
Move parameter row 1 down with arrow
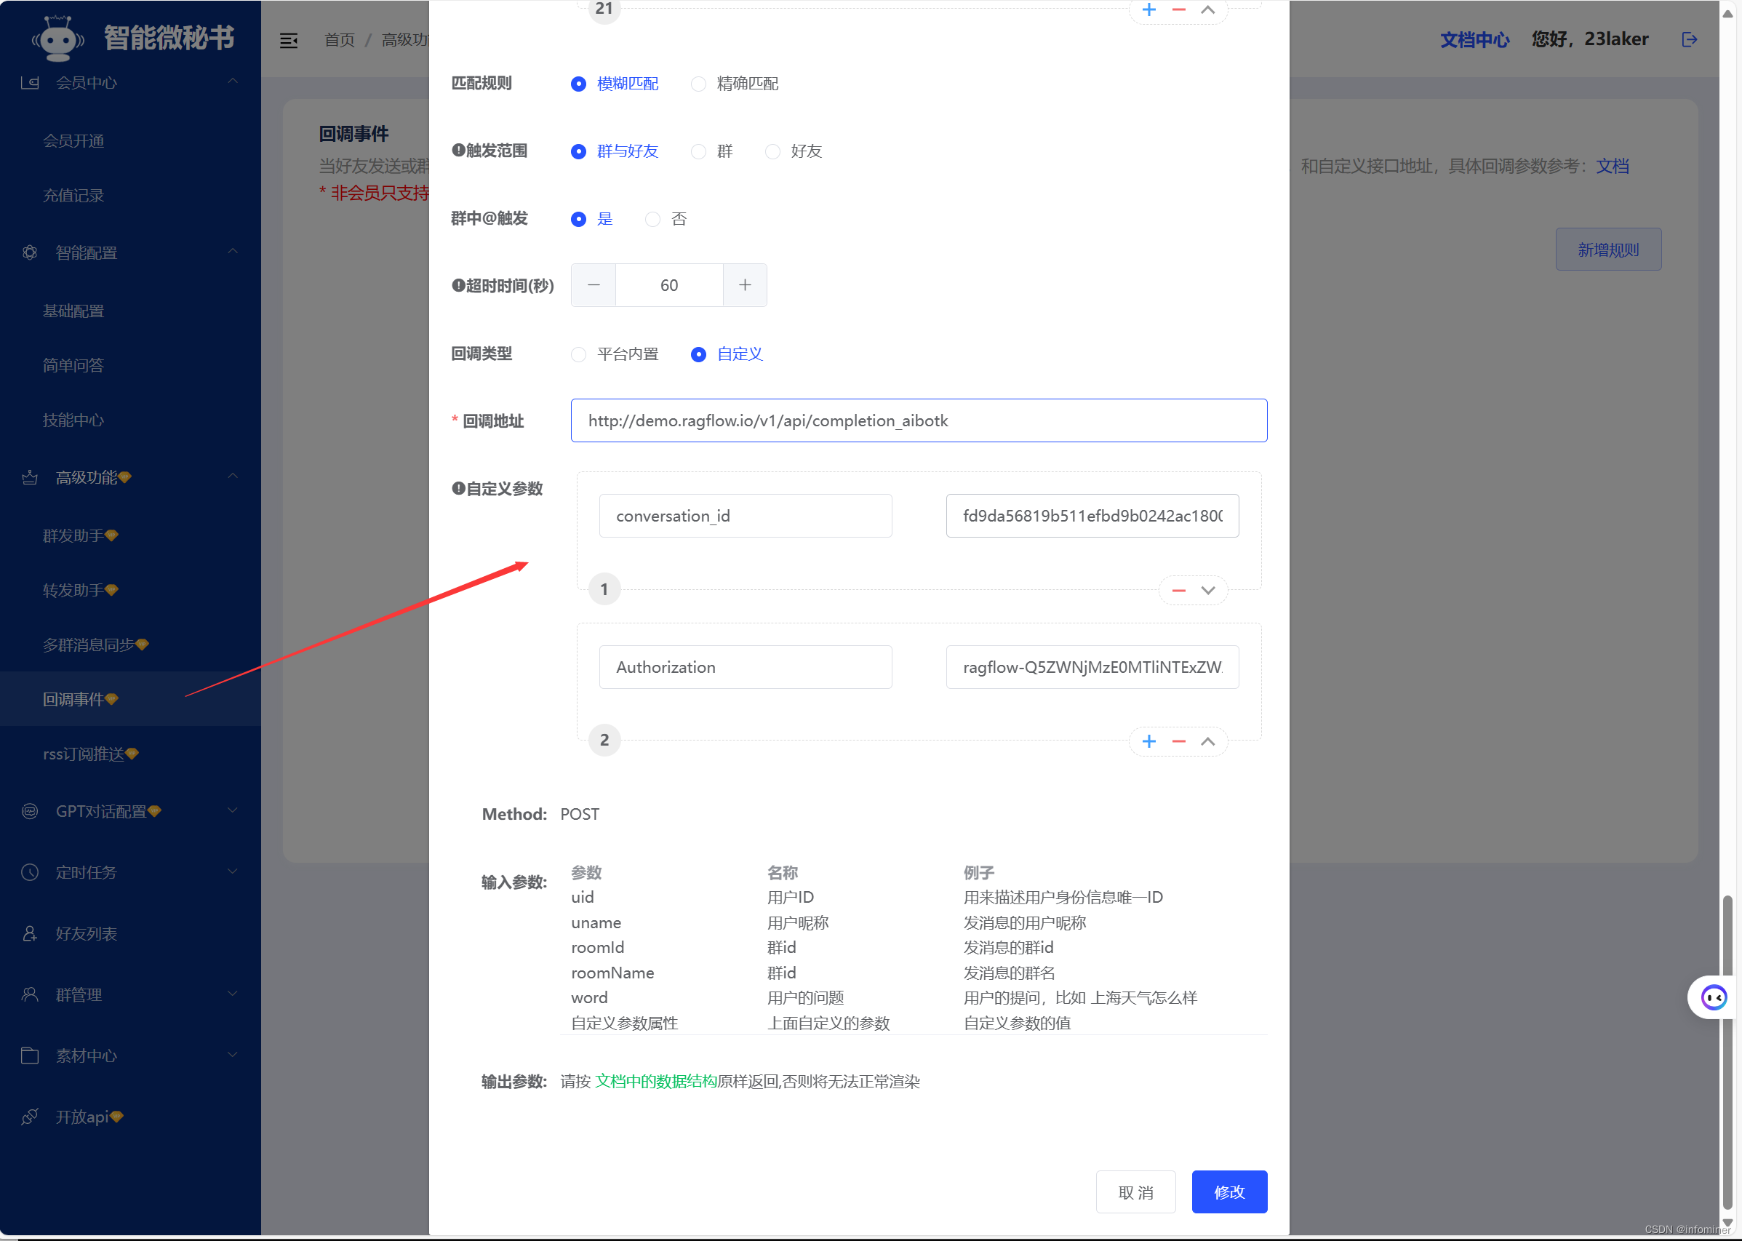point(1207,590)
